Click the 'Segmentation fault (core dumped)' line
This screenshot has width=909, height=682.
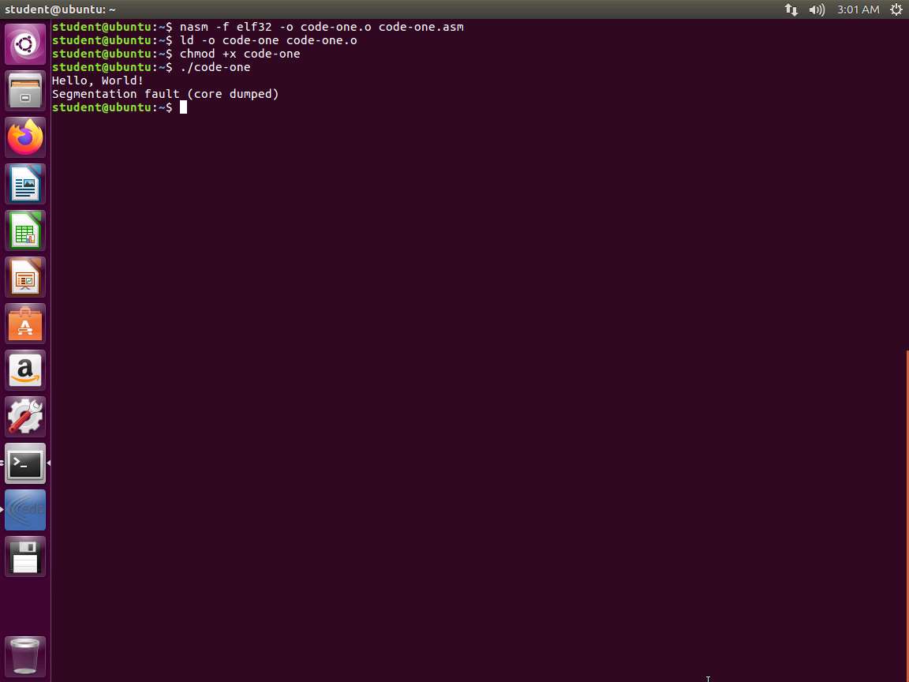point(166,94)
